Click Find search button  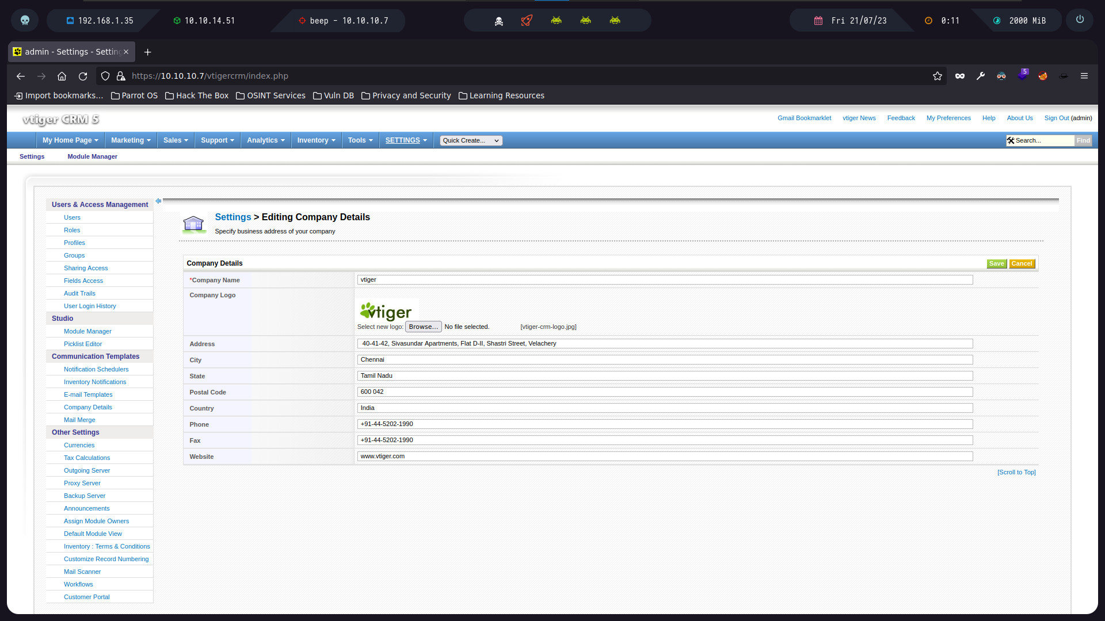coord(1083,140)
